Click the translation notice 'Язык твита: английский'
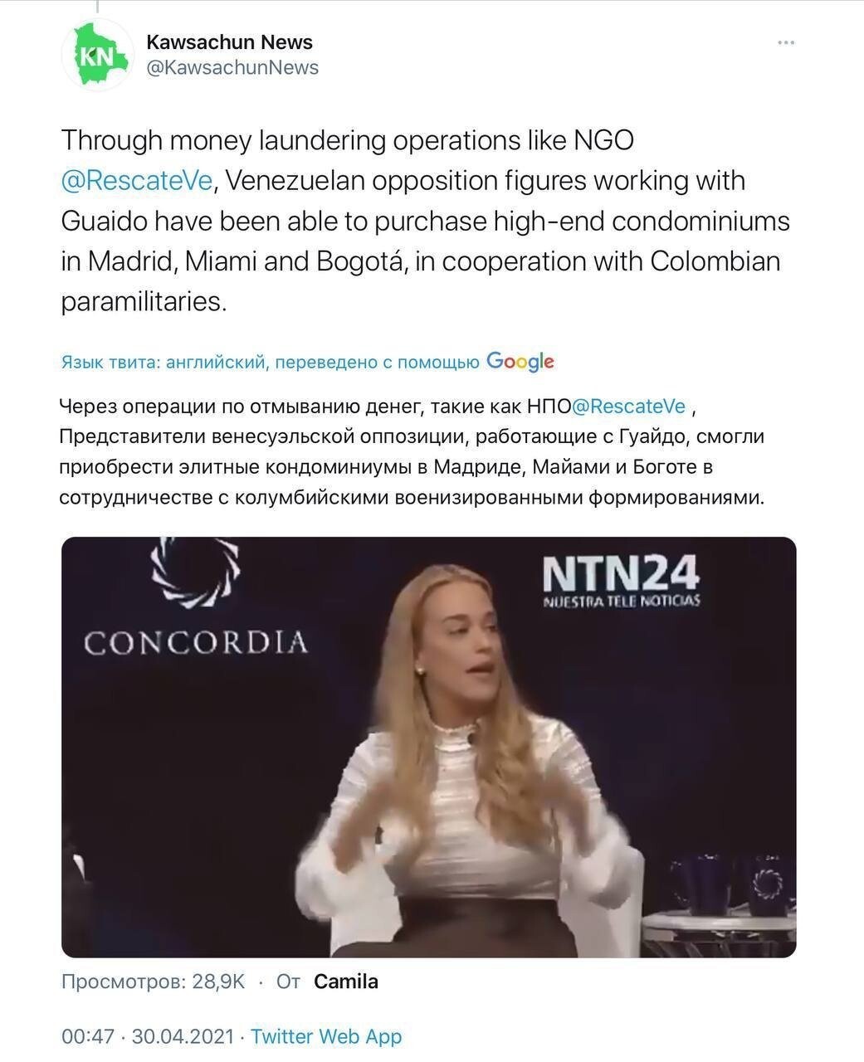Viewport: 864px width, 1062px height. pyautogui.click(x=164, y=362)
